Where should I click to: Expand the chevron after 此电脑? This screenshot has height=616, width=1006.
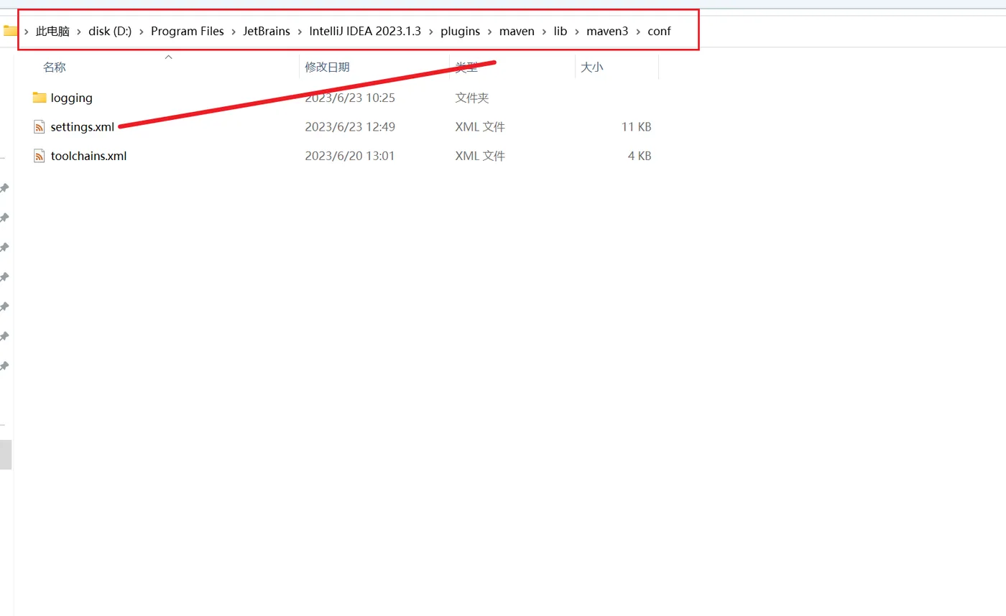79,32
